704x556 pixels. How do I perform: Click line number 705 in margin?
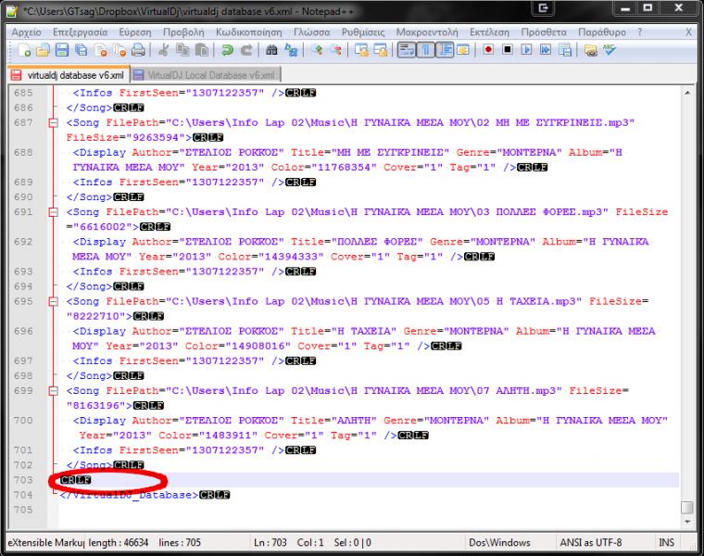pyautogui.click(x=23, y=510)
